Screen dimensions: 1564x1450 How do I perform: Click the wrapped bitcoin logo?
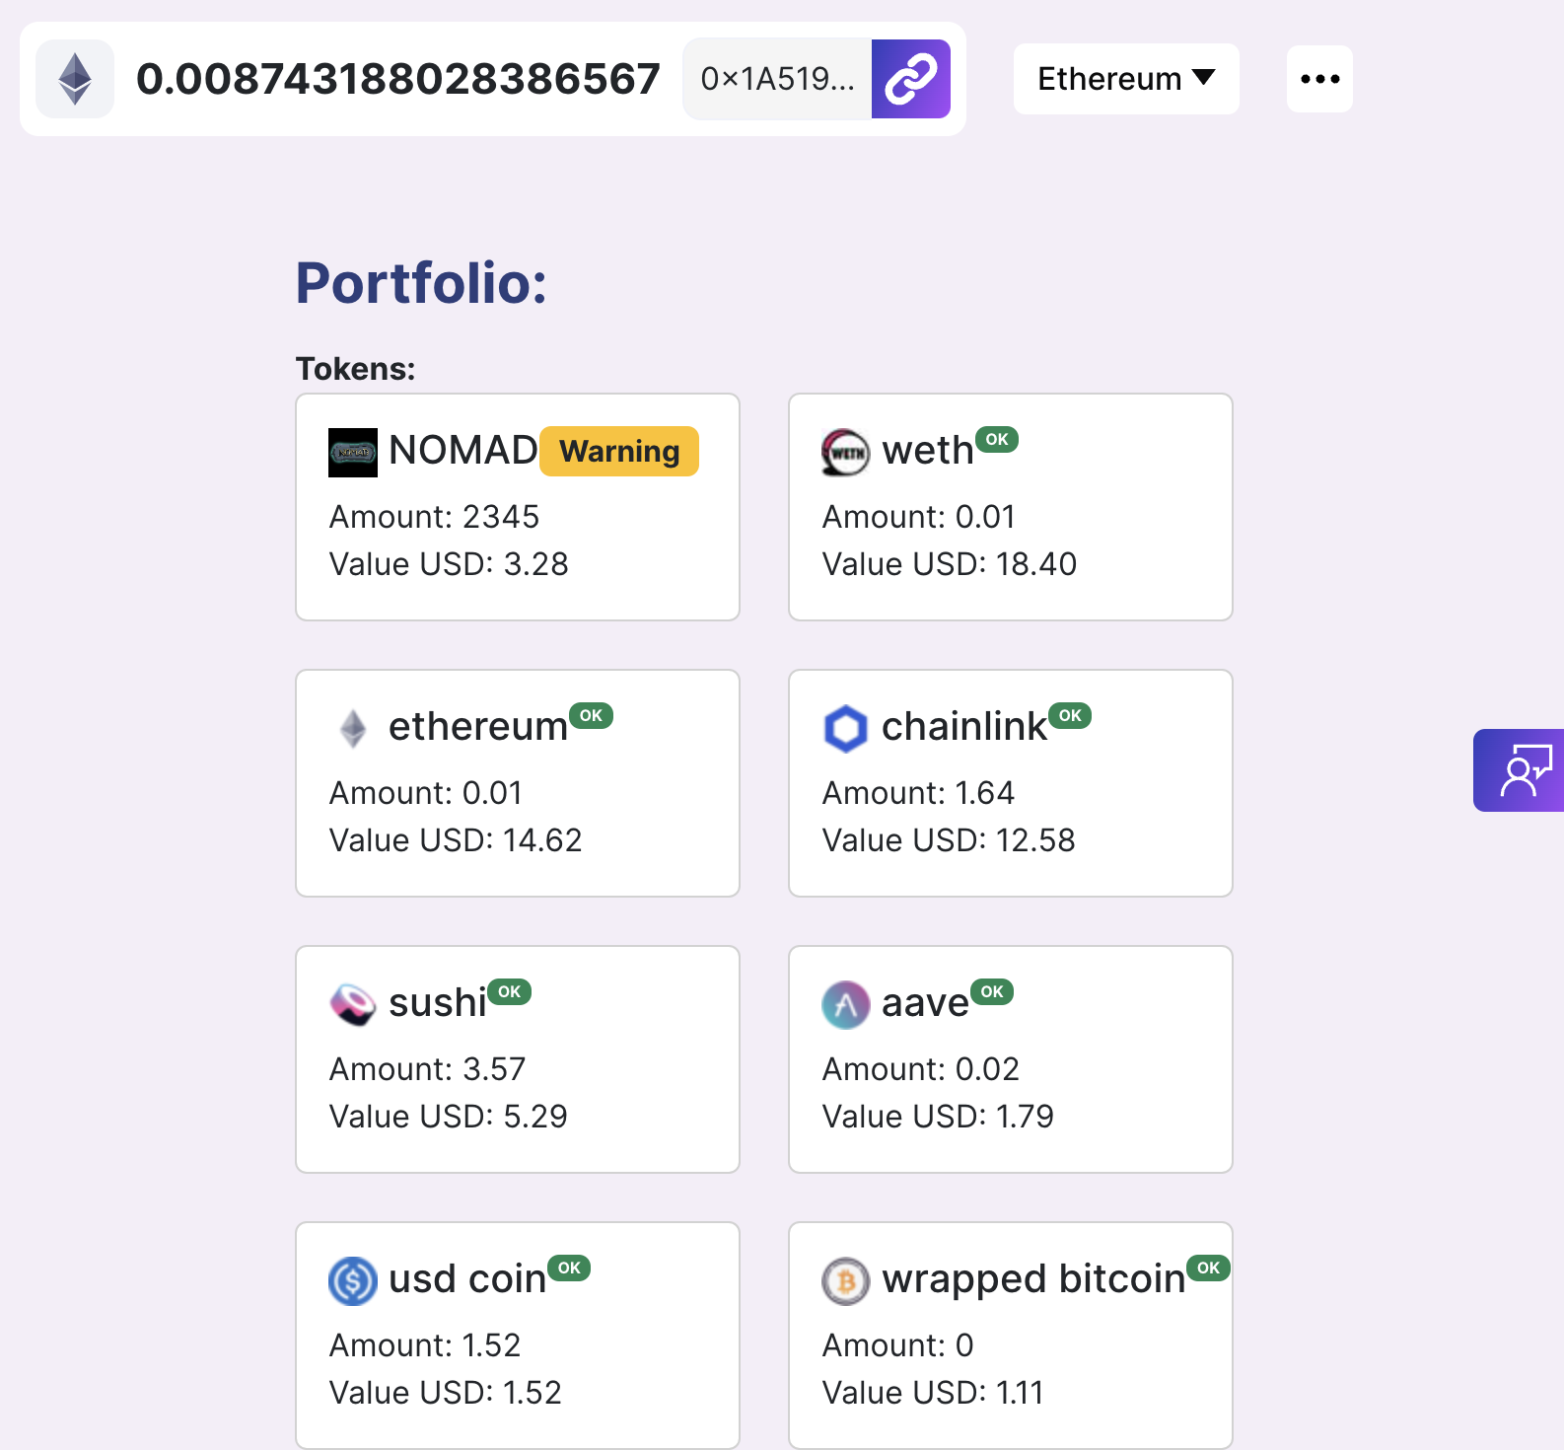(x=844, y=1280)
